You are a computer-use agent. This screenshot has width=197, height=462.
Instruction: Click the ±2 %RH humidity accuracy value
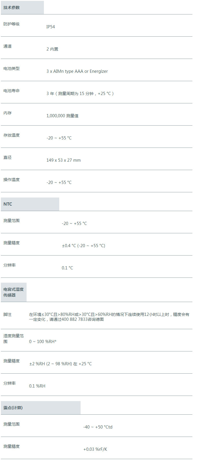pos(60,364)
